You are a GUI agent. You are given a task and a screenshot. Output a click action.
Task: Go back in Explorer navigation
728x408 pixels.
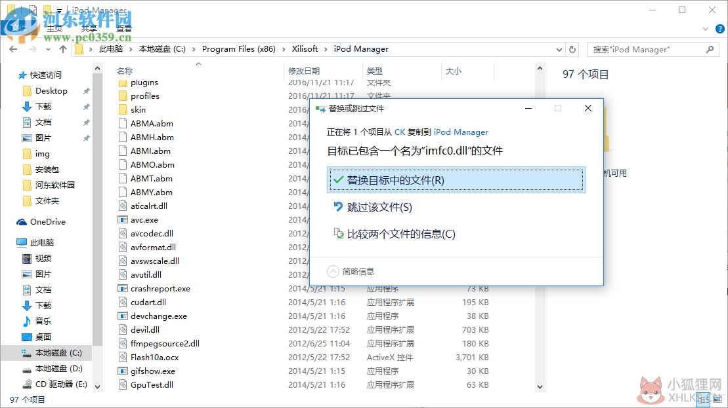pos(13,49)
